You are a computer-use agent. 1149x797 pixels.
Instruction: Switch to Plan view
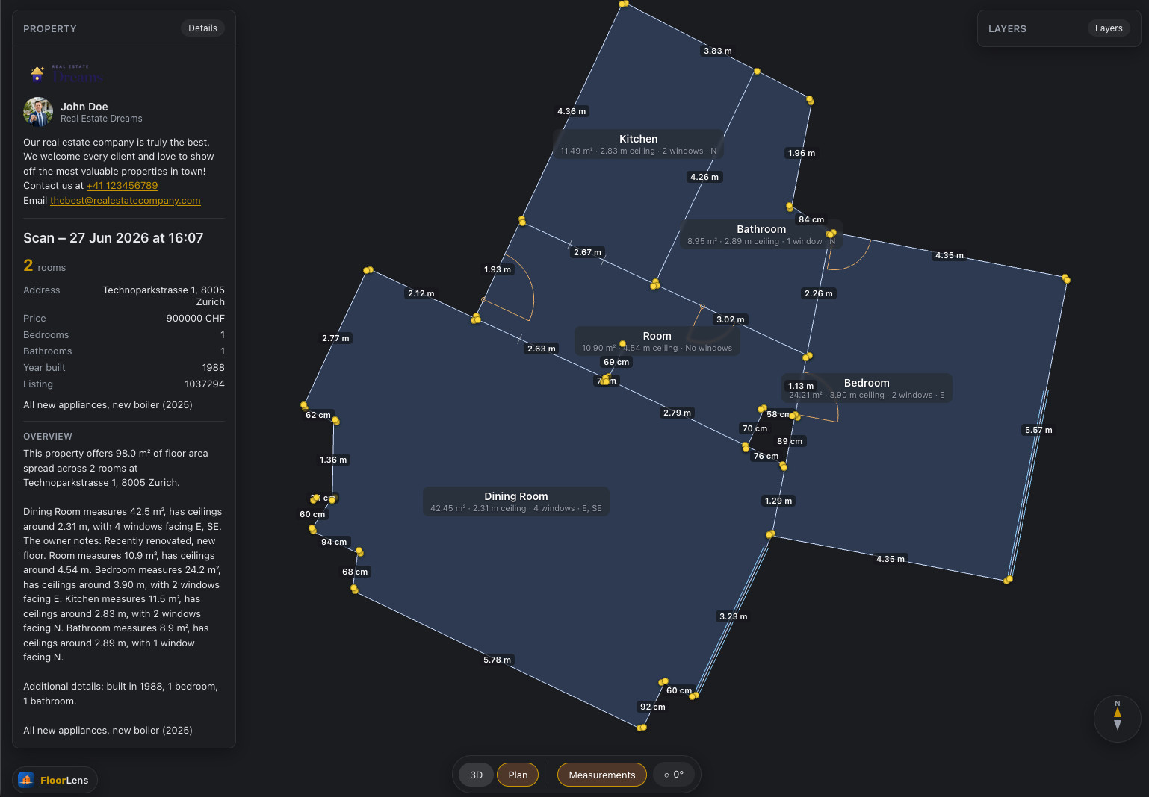[518, 775]
